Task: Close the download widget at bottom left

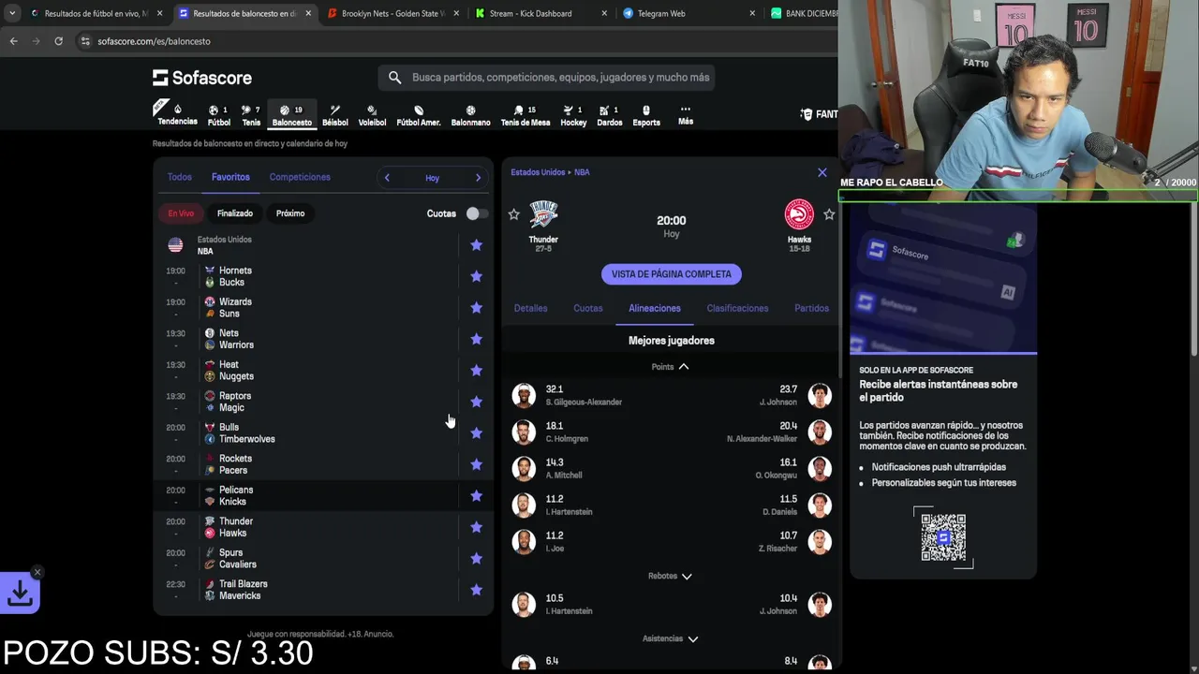Action: pos(37,572)
